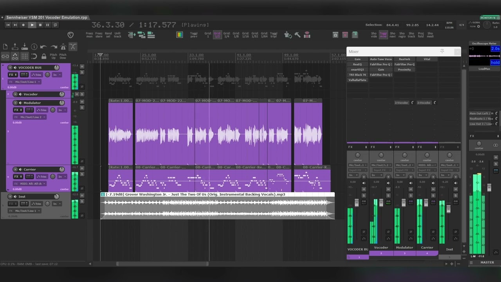Open the ReaVerb plugin in the Mixer
Image resolution: width=501 pixels, height=282 pixels.
tap(404, 59)
